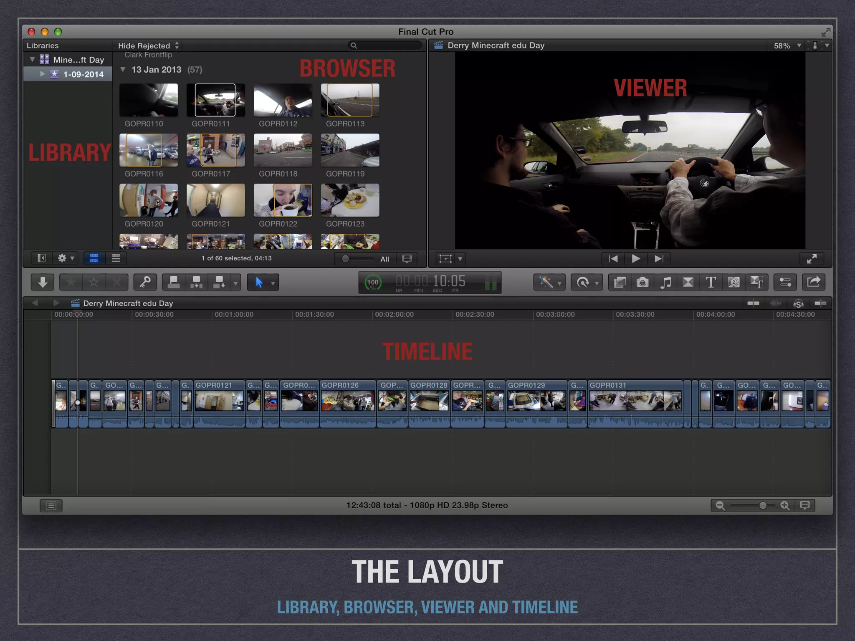This screenshot has width=855, height=641.
Task: Select the GOPR0116 clip thumbnail
Action: click(x=148, y=150)
